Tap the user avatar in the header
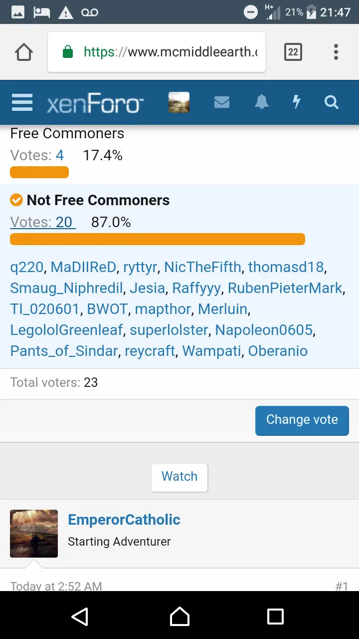Screen dimensions: 359x639 (179, 102)
